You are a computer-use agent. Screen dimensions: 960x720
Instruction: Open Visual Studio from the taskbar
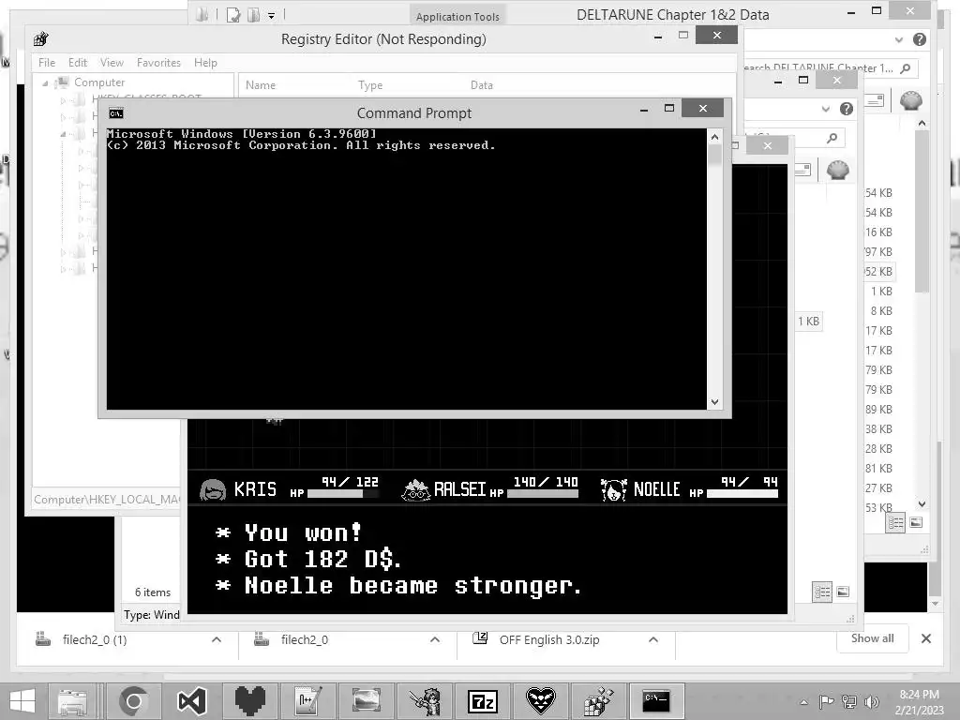click(191, 701)
